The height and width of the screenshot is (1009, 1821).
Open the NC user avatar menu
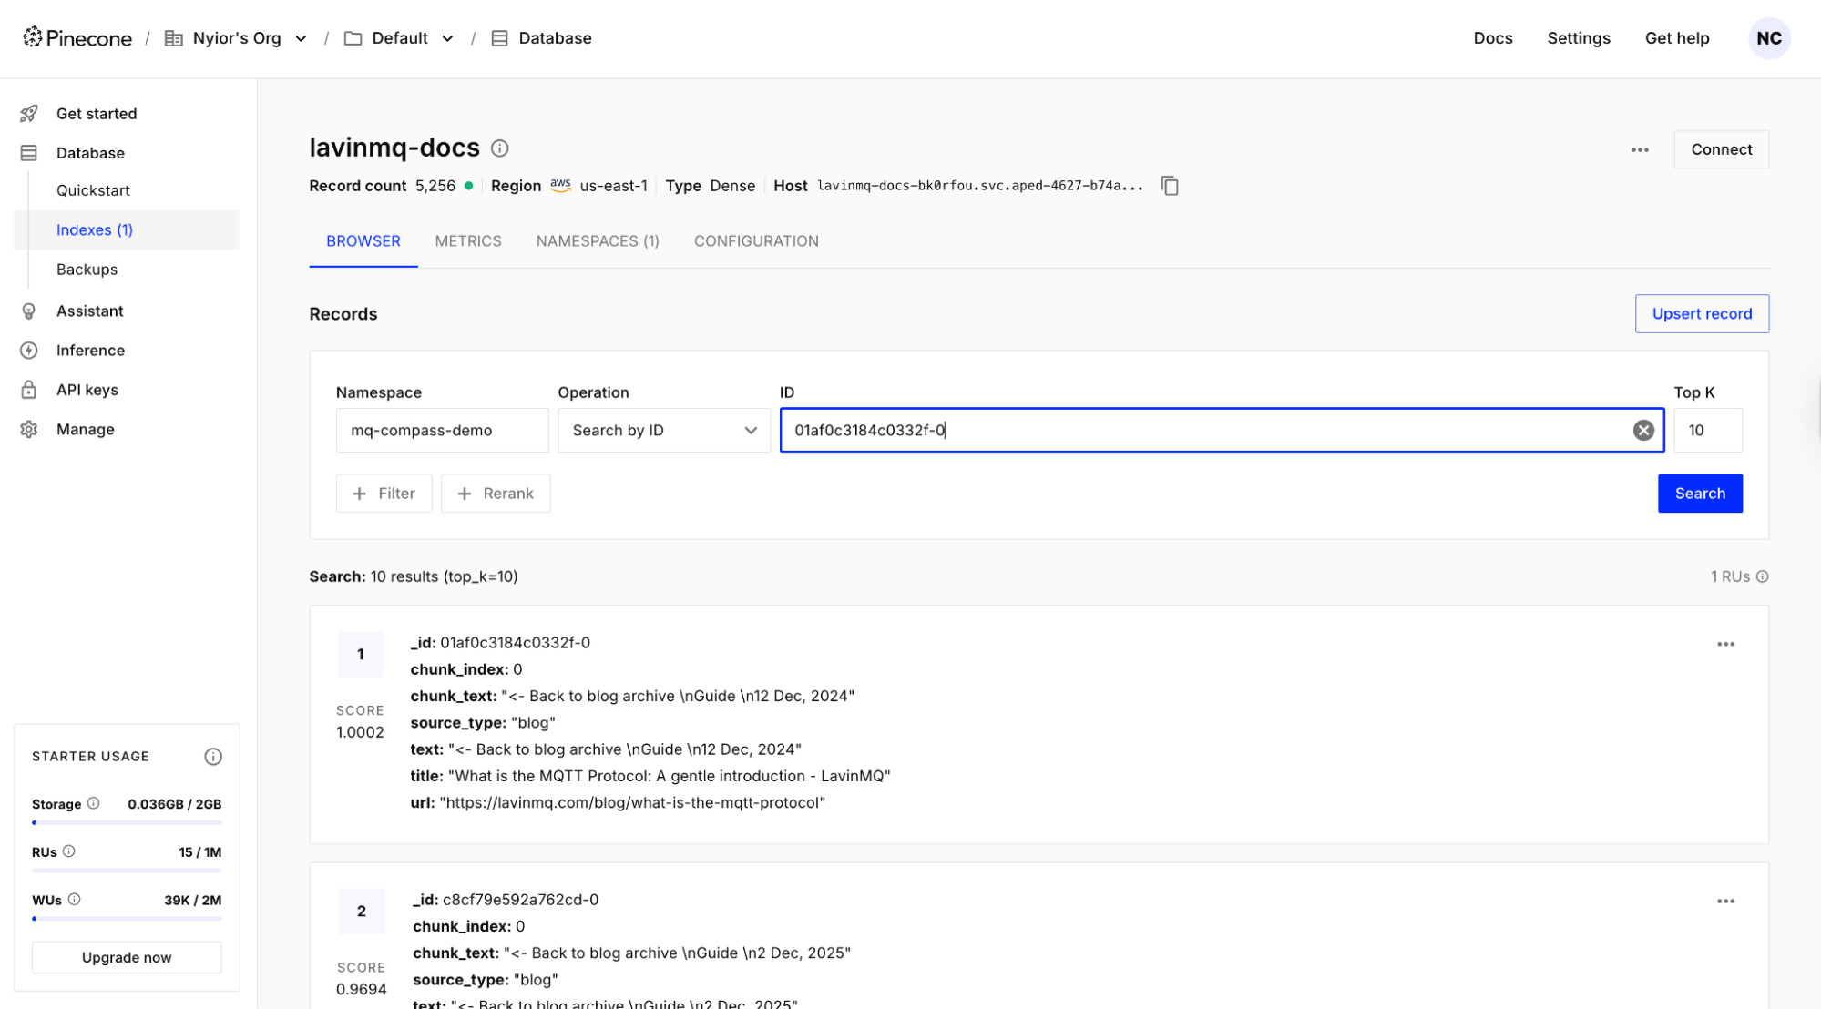1768,38
